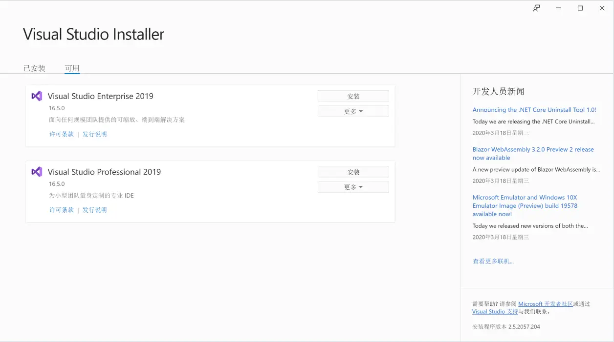Open the feedback icon in title bar
Screen dimensions: 614x342
536,8
